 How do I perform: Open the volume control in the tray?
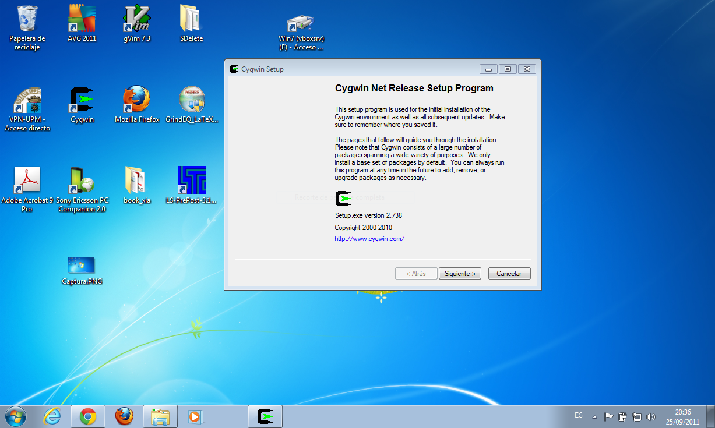[x=651, y=415]
